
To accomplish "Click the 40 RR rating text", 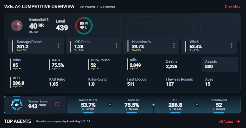I will pyautogui.click(x=37, y=26).
